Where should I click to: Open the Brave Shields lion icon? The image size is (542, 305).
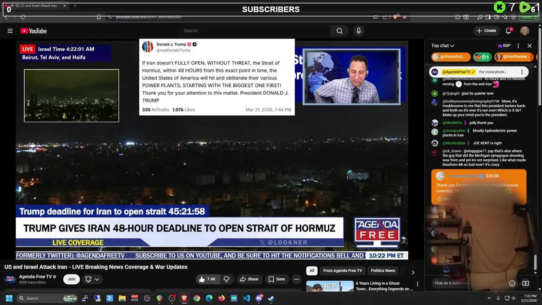click(395, 17)
